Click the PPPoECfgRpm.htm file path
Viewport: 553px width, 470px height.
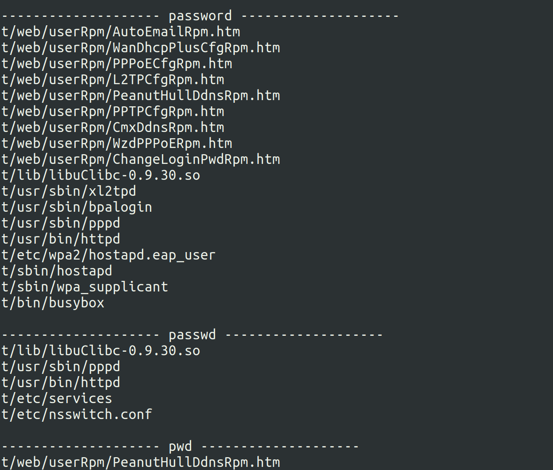(117, 64)
